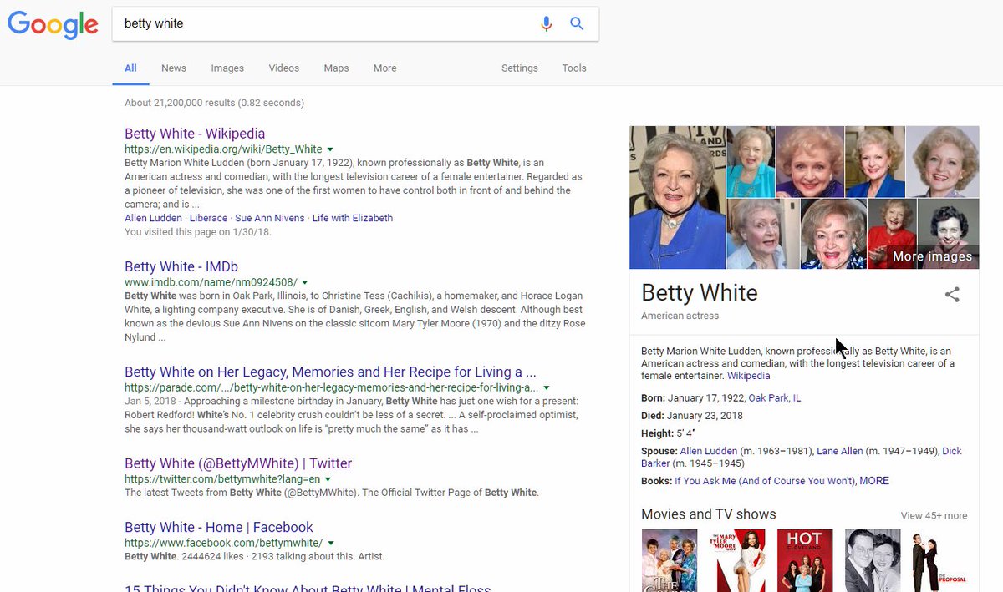Open the Parade legacy article result

coord(330,372)
